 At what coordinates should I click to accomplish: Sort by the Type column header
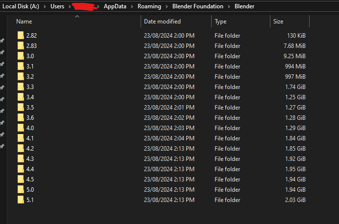pos(220,22)
